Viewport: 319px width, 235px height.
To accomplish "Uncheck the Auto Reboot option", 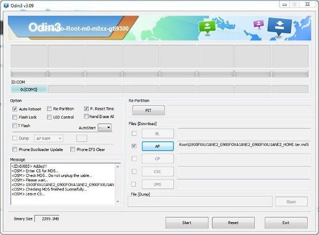I will (14, 109).
